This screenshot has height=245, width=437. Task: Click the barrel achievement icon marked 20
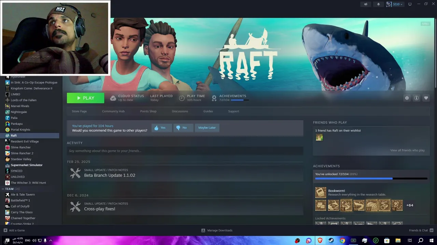(371, 205)
